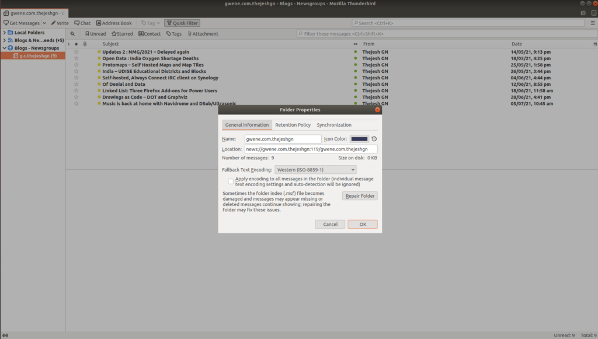Open the calendar tab icon
Image resolution: width=598 pixels, height=339 pixels.
pyautogui.click(x=583, y=13)
